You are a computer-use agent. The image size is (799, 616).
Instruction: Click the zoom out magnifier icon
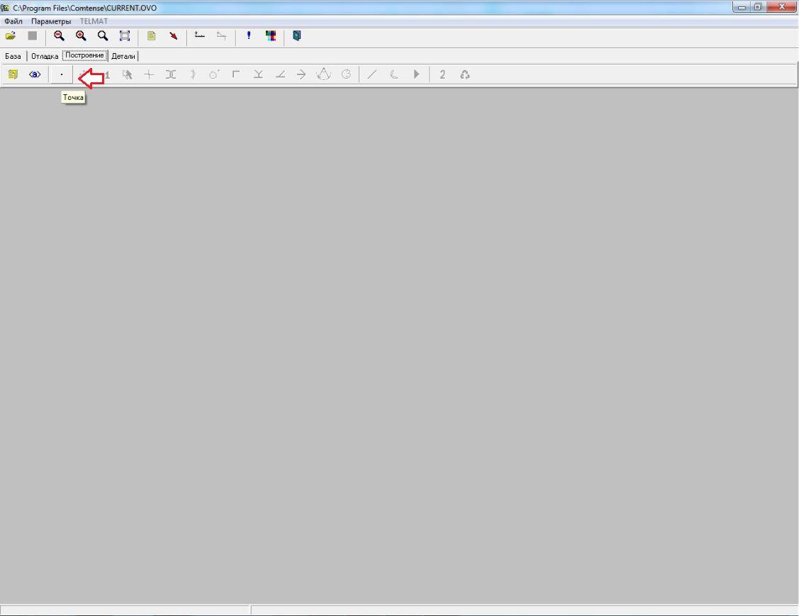pos(59,36)
